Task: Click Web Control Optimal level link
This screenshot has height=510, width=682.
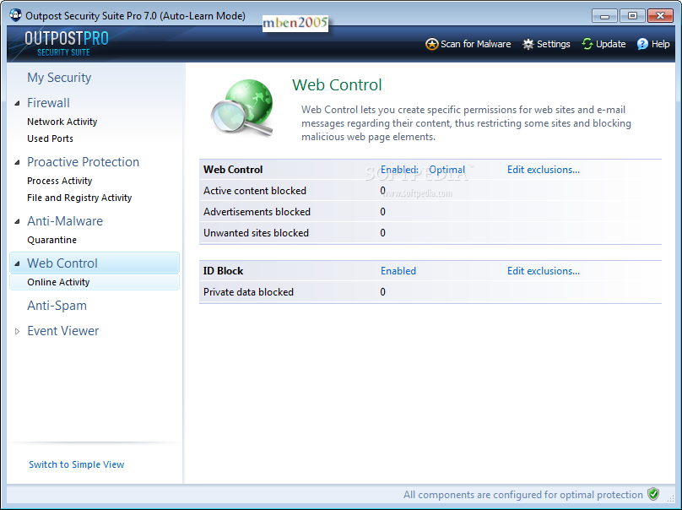Action: pos(447,170)
